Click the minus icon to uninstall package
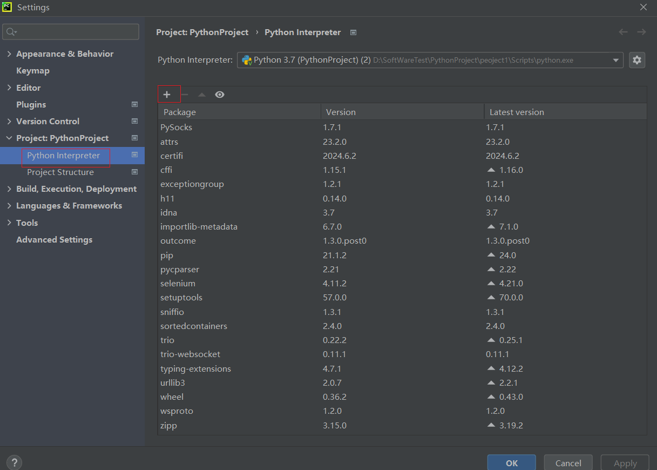 pyautogui.click(x=185, y=95)
